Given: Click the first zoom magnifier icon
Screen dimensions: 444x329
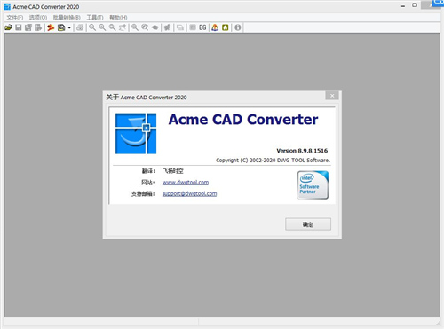Looking at the screenshot, I should coord(92,27).
